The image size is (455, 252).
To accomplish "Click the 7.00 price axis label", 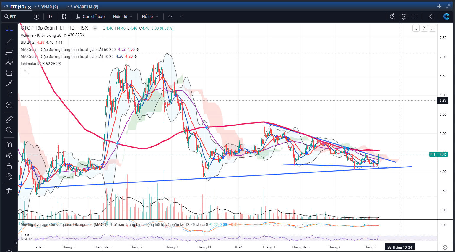I will coord(443,57).
